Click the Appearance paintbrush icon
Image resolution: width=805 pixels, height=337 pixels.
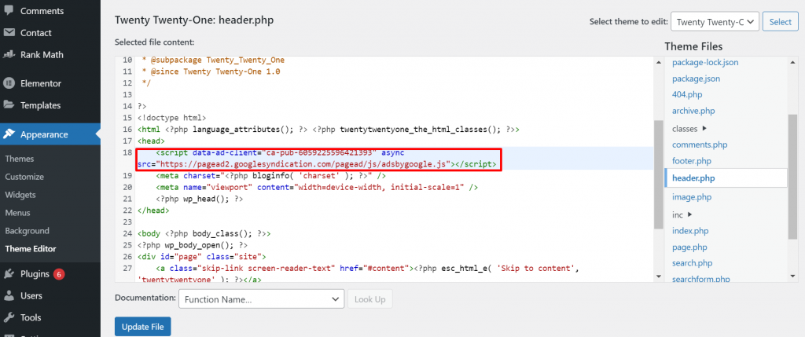pyautogui.click(x=9, y=134)
